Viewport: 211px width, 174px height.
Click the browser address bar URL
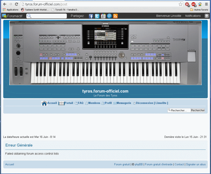click(46, 4)
